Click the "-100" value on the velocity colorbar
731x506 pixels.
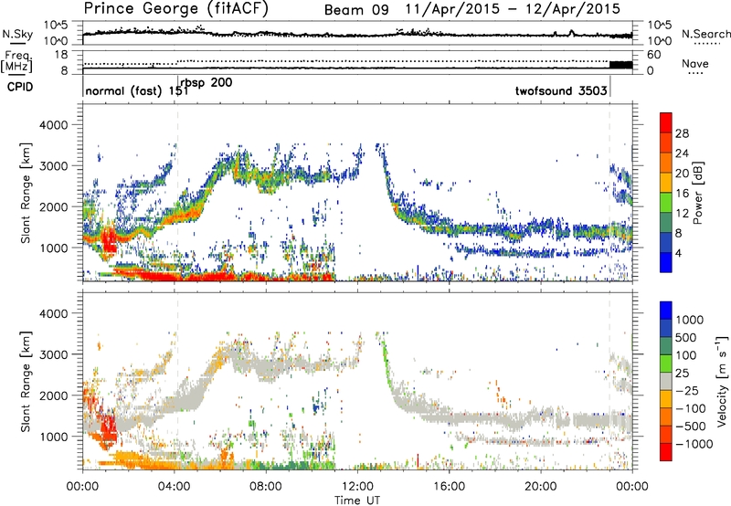point(690,408)
